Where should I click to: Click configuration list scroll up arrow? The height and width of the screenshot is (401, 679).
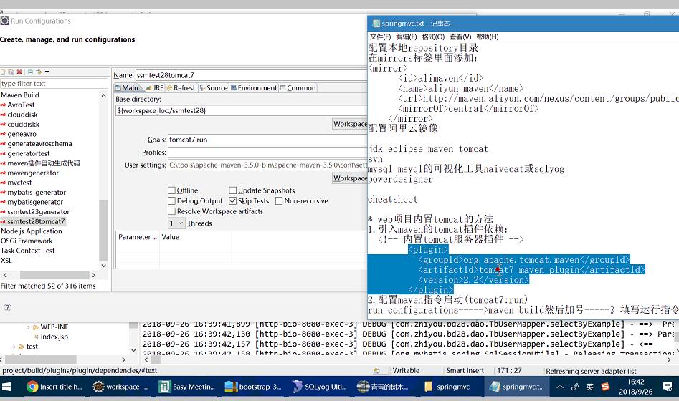[x=103, y=95]
